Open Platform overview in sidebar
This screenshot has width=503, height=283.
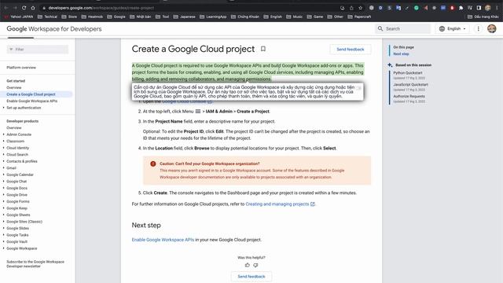(x=21, y=68)
